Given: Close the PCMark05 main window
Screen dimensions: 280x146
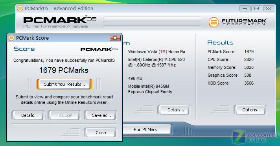Looking at the screenshot, I should [x=268, y=8].
